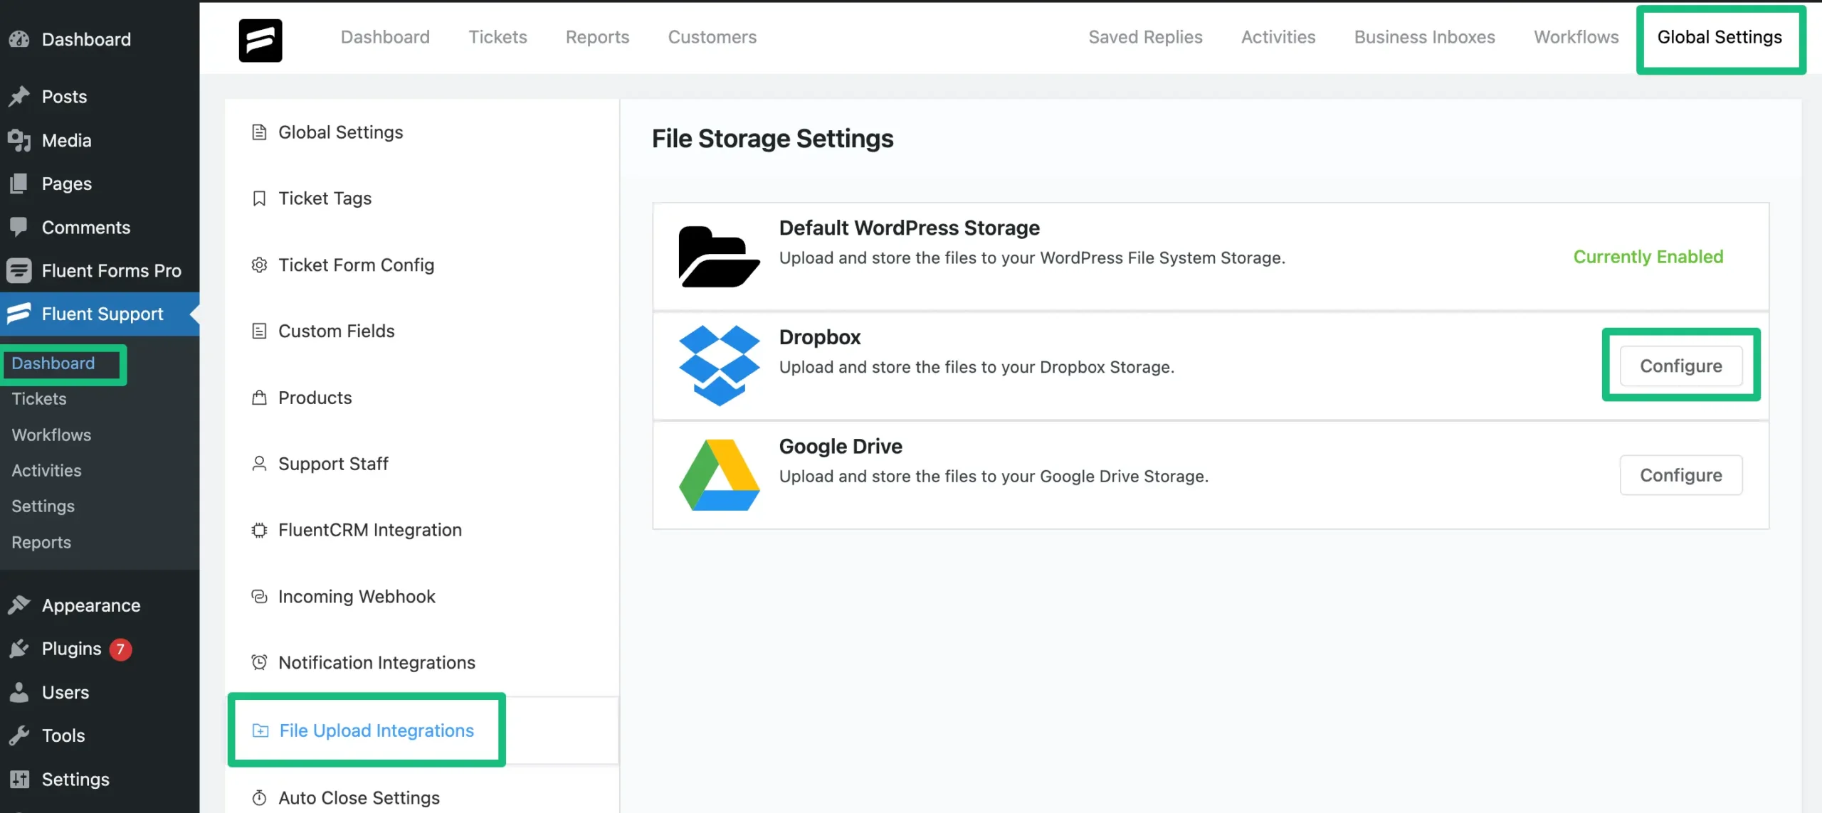Switch to Reports in top navigation
This screenshot has width=1822, height=813.
pyautogui.click(x=597, y=37)
